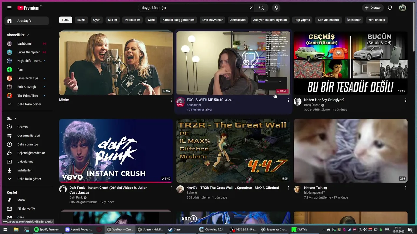Select the Müzik filter chip
417x234 pixels.
coord(81,20)
